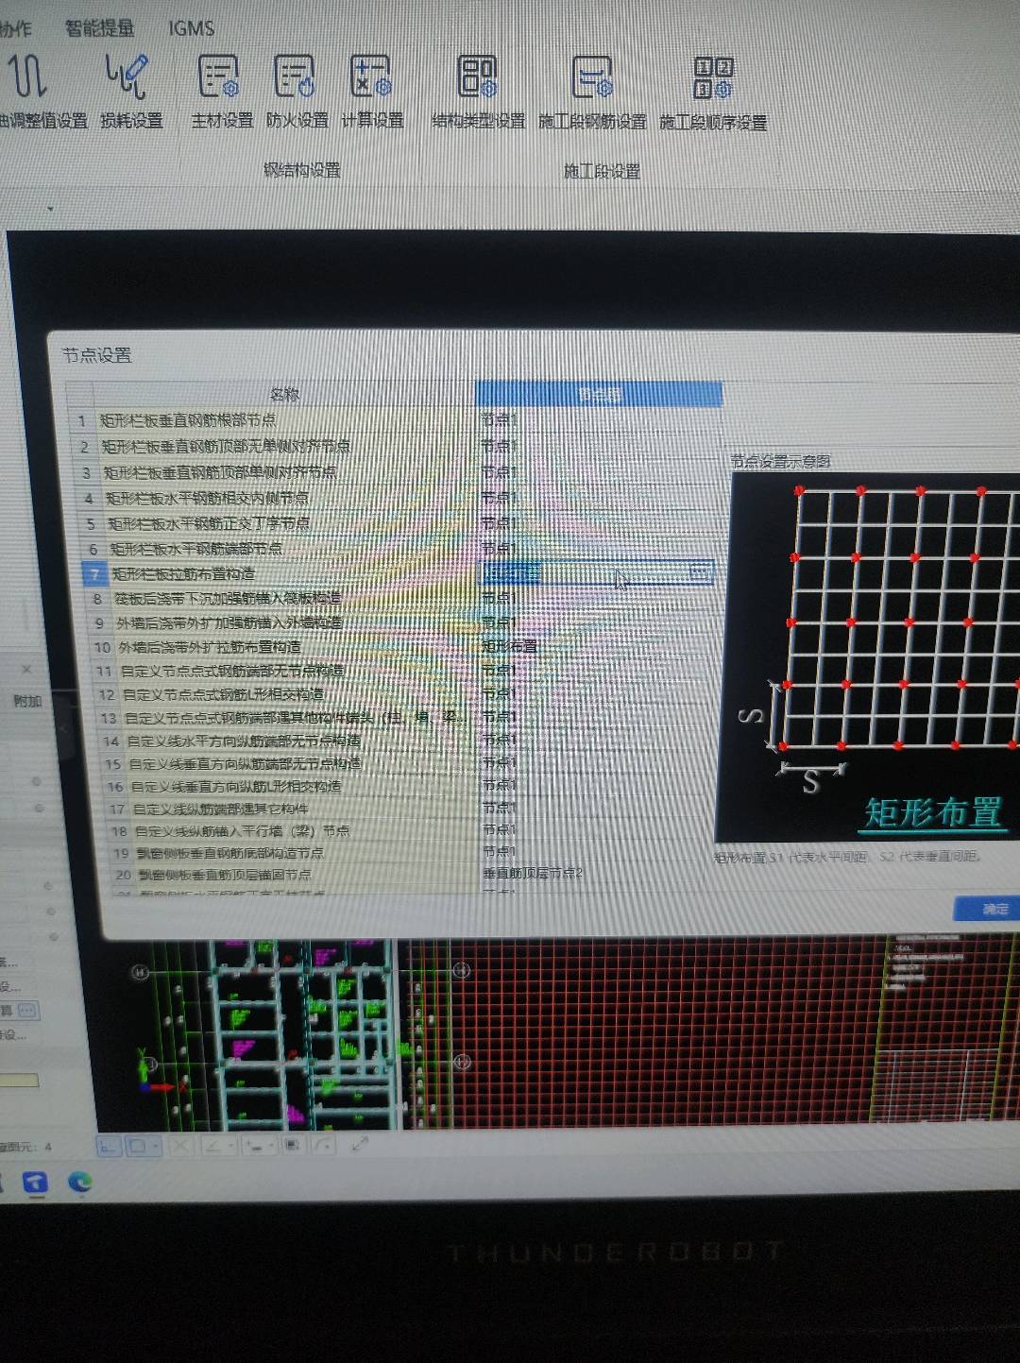Click the 名称 column header
The height and width of the screenshot is (1363, 1020).
[x=283, y=394]
